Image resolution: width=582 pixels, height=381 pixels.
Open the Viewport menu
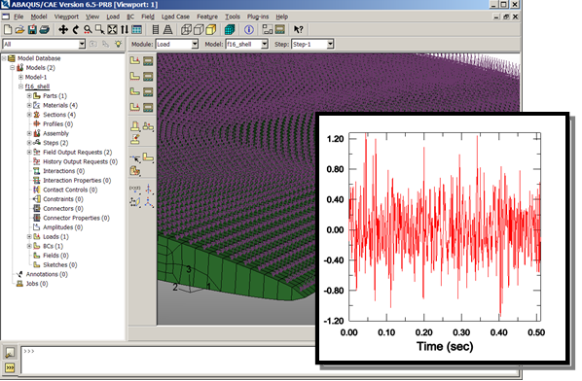[x=66, y=17]
